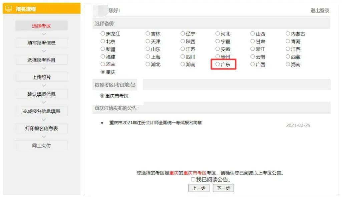Click the 上一步 button
This screenshot has width=342, height=198.
pyautogui.click(x=199, y=188)
